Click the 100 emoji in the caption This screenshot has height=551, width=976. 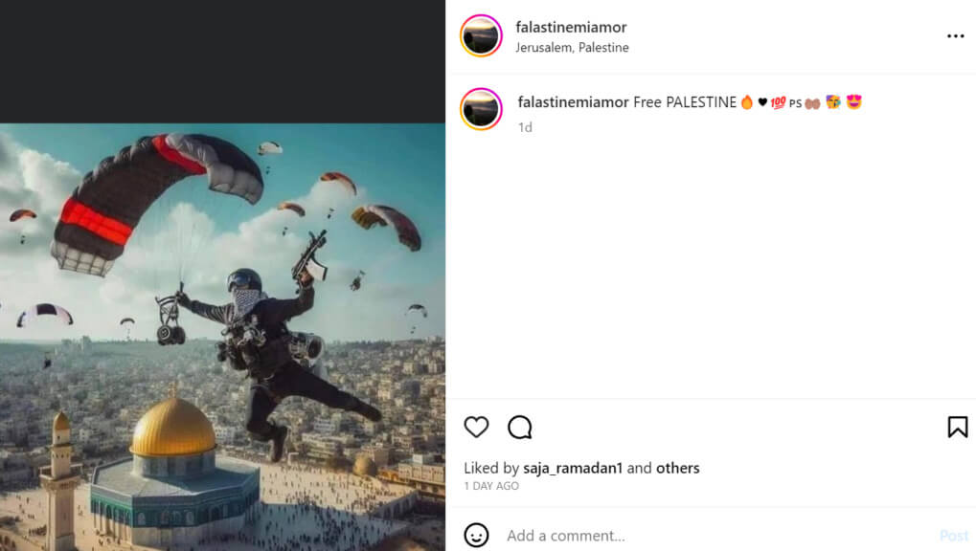coord(778,102)
